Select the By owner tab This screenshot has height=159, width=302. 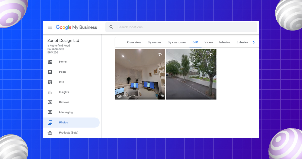tap(155, 42)
